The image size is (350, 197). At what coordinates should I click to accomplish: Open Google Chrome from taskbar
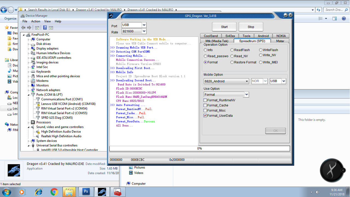click(54, 192)
